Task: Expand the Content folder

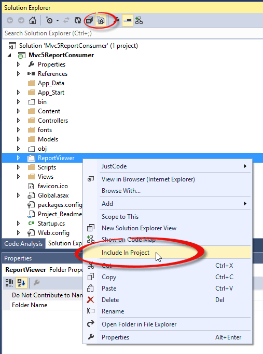Action: point(19,111)
